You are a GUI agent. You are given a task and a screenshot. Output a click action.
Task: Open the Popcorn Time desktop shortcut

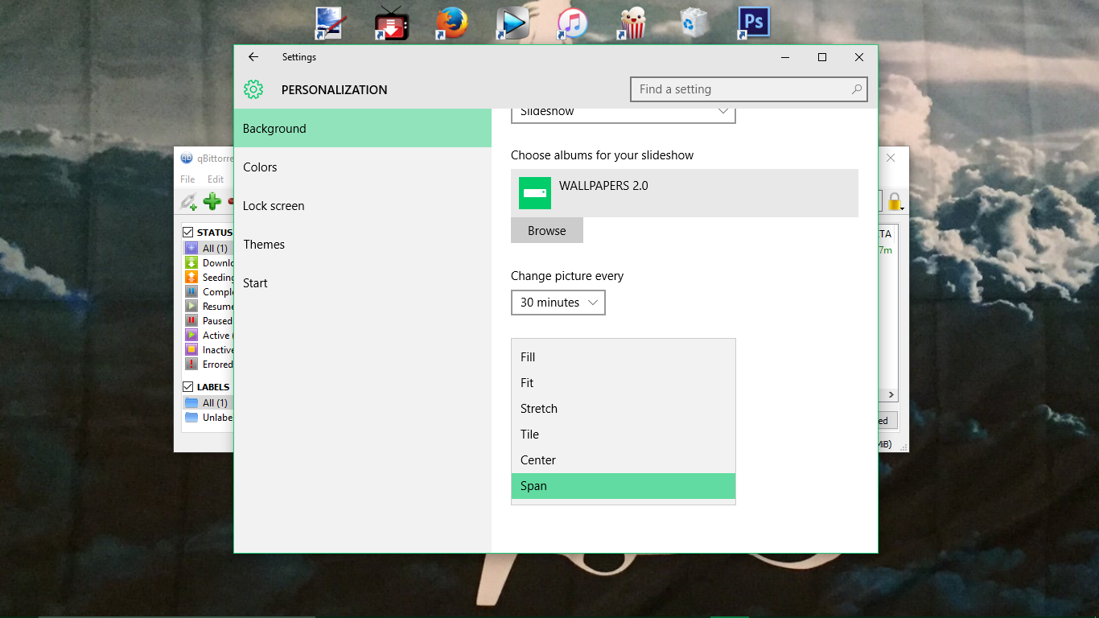(x=633, y=23)
